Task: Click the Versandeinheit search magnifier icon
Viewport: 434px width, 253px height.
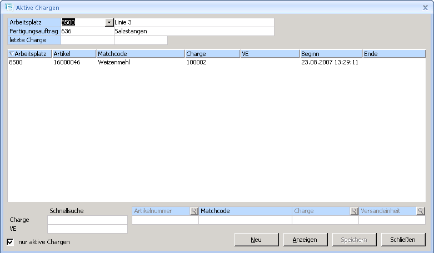Action: 421,211
